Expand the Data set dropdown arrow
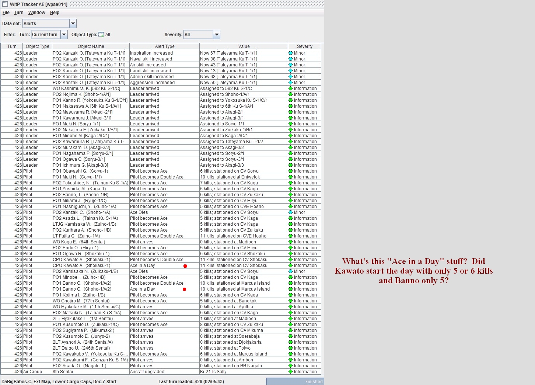535x385 pixels. 73,24
